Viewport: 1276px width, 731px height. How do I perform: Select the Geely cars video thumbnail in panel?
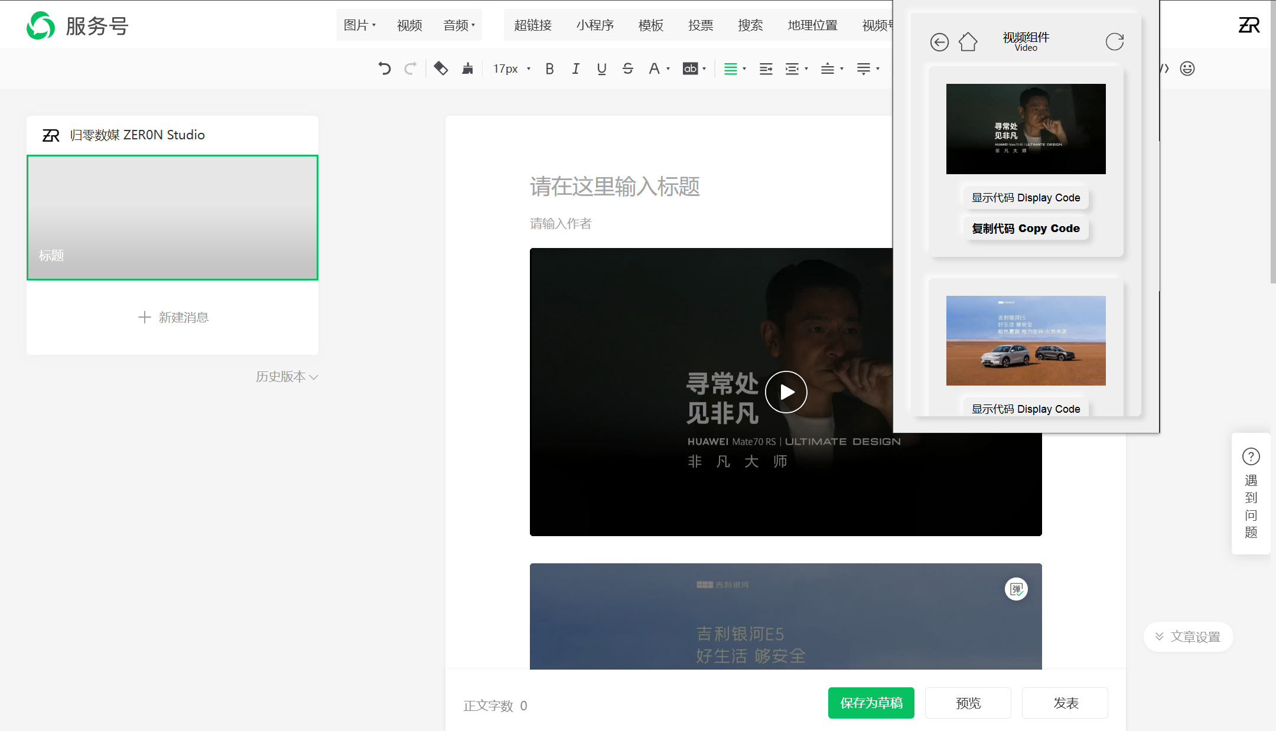pyautogui.click(x=1026, y=341)
